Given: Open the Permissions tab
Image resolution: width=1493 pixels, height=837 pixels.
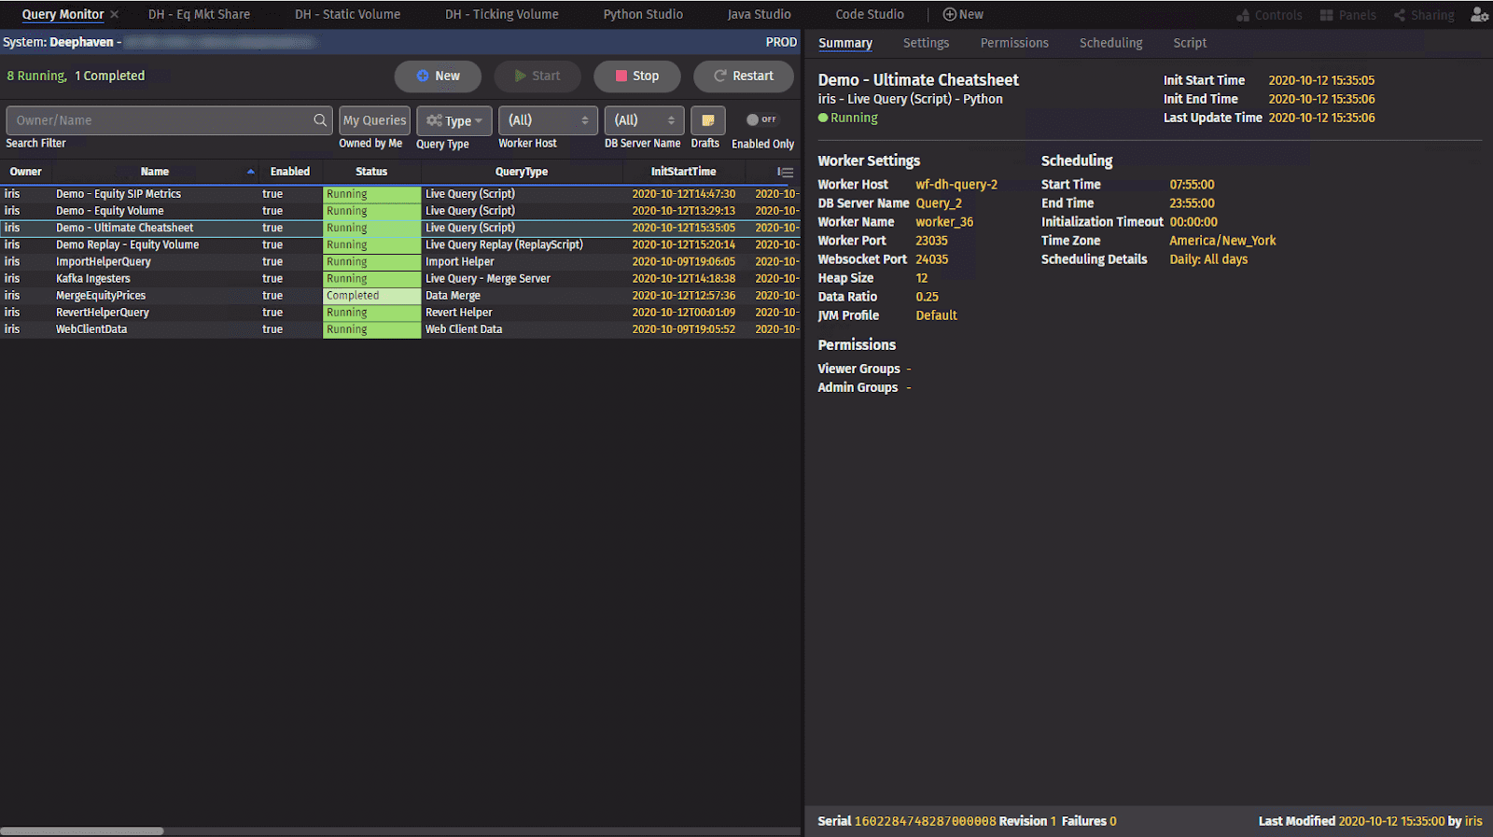Looking at the screenshot, I should tap(1014, 43).
